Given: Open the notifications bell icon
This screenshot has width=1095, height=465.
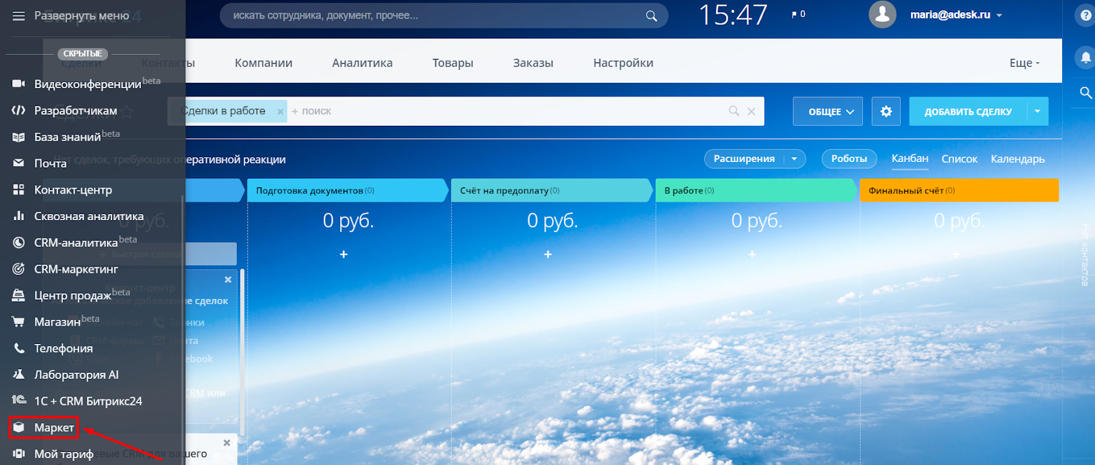Looking at the screenshot, I should click(x=1086, y=57).
